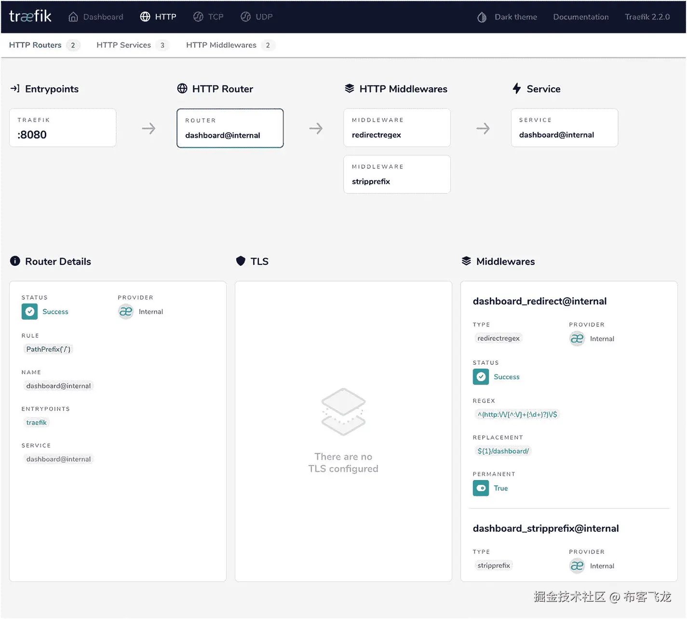
Task: Open the dashboard@internal service card
Action: [565, 128]
